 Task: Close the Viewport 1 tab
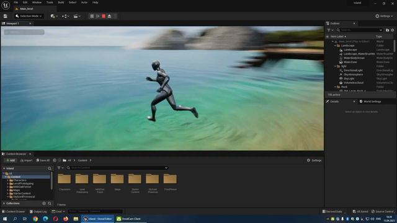(30, 24)
